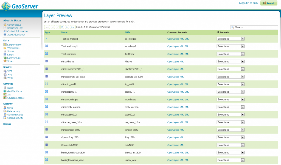Viewport: 281px width, 165px height.
Task: Click the JAI settings icon
Action: coord(5,94)
